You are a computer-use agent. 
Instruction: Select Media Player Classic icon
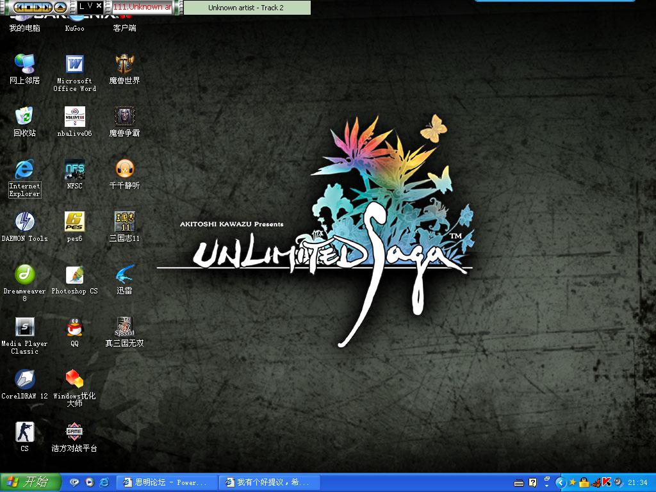point(25,336)
